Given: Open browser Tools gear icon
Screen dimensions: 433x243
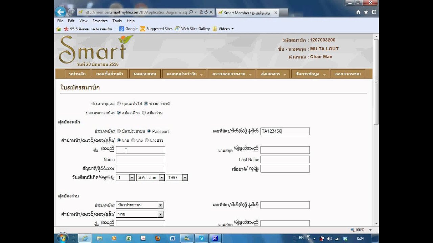Looking at the screenshot, I should (x=373, y=12).
